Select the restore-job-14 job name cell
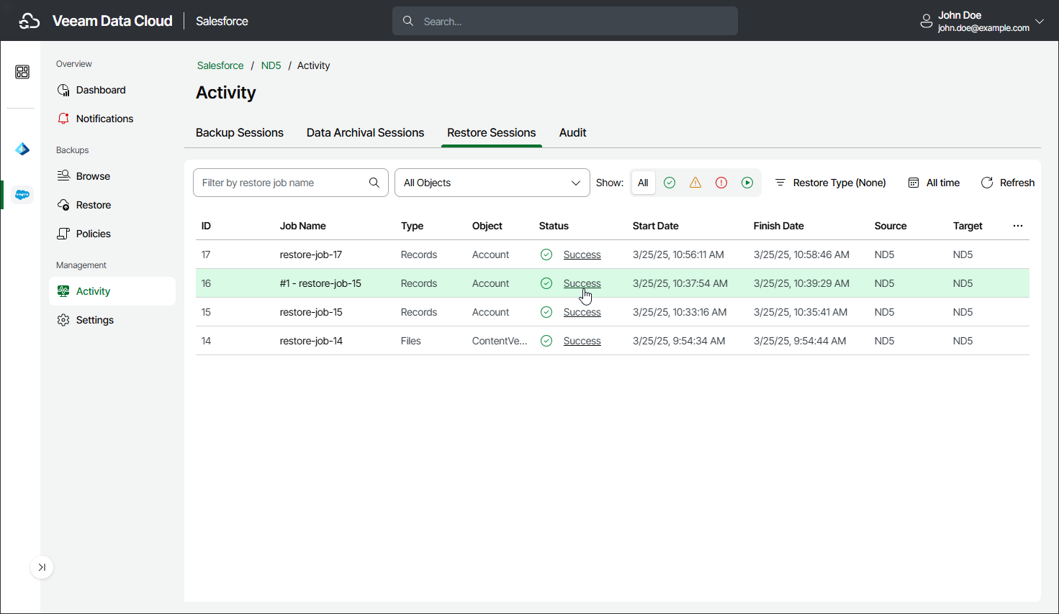1059x614 pixels. click(x=311, y=341)
